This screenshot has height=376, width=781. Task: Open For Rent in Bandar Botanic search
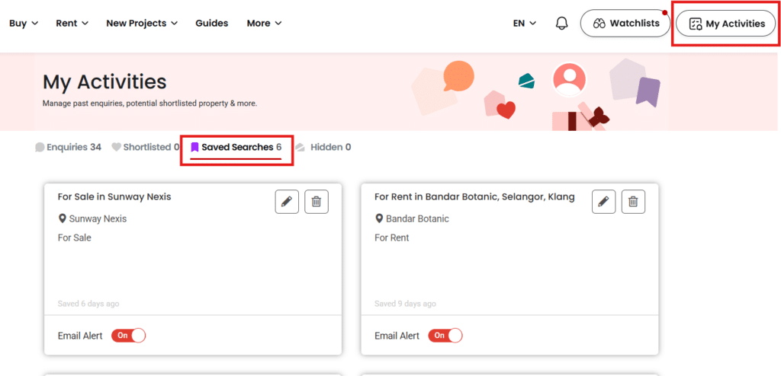pyautogui.click(x=474, y=197)
